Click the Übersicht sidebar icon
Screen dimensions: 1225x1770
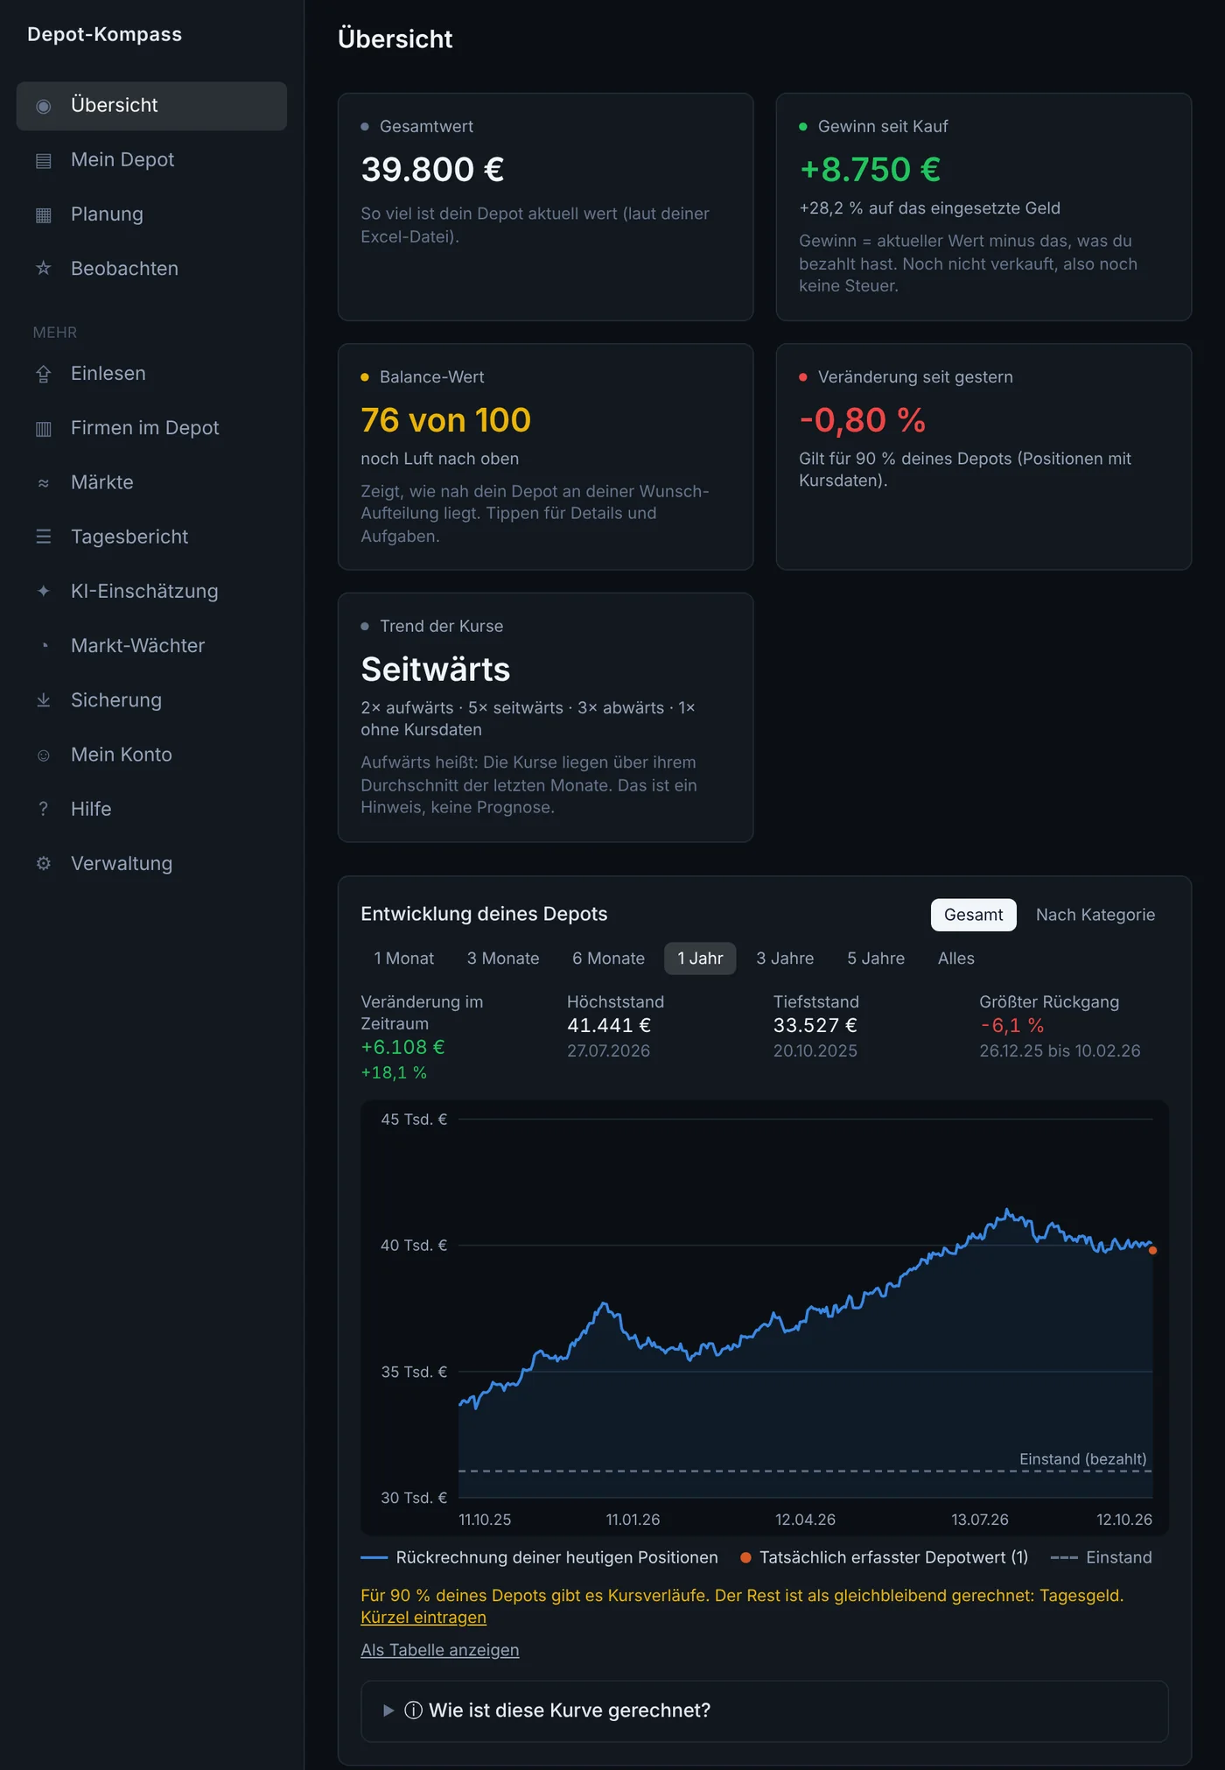[43, 106]
